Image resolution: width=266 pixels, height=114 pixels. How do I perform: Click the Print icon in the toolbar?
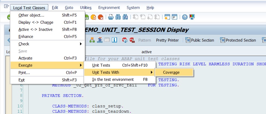[111, 17]
